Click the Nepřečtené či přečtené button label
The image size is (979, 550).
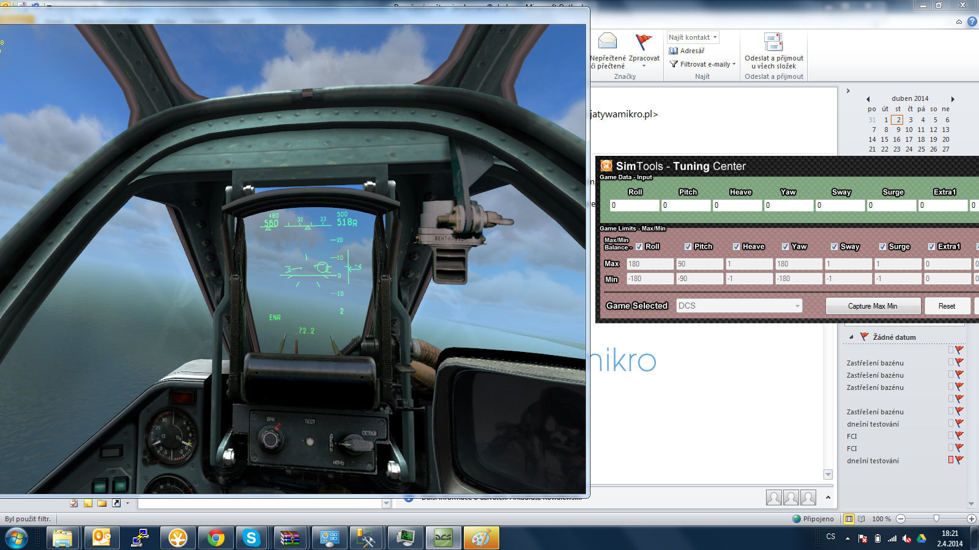608,62
